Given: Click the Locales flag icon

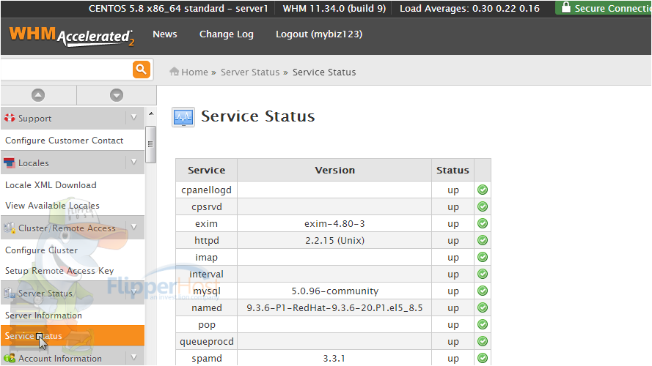Looking at the screenshot, I should click(x=9, y=163).
